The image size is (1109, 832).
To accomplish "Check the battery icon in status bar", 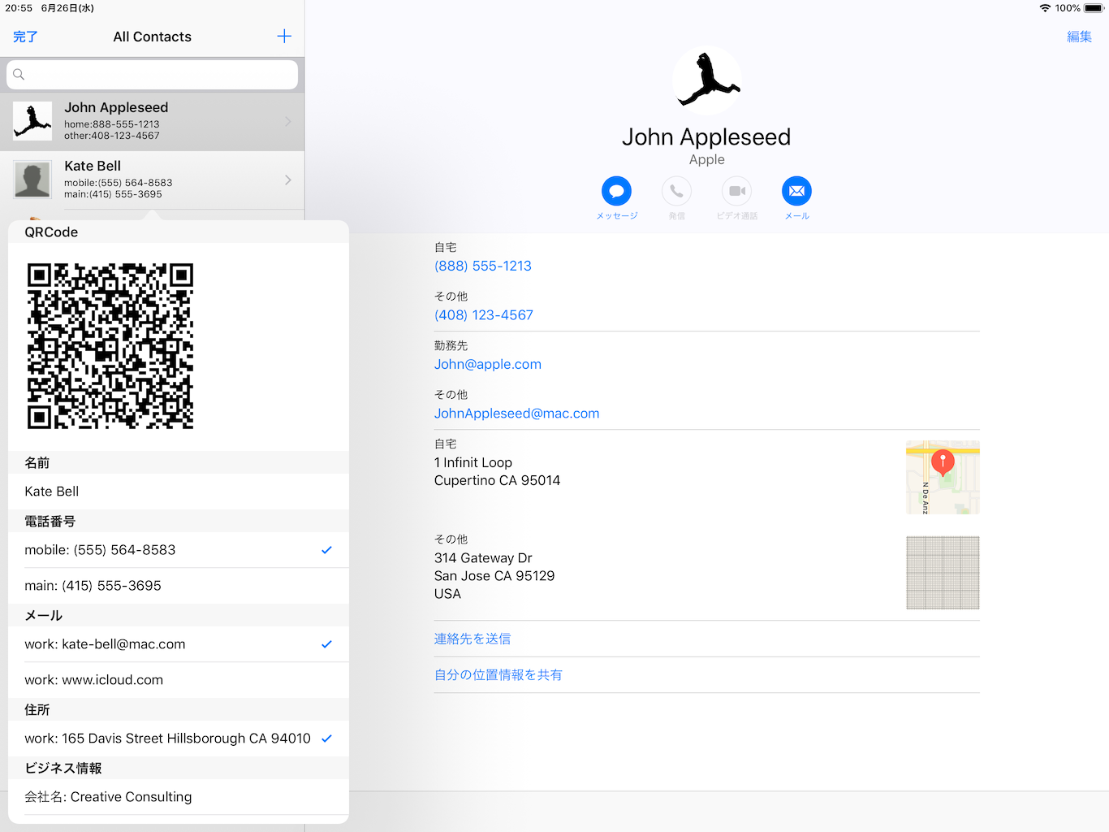I will [x=1094, y=8].
